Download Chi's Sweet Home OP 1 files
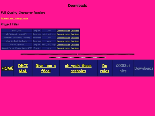Image resolution: width=155 pixels, height=116 pixels. point(75,34)
